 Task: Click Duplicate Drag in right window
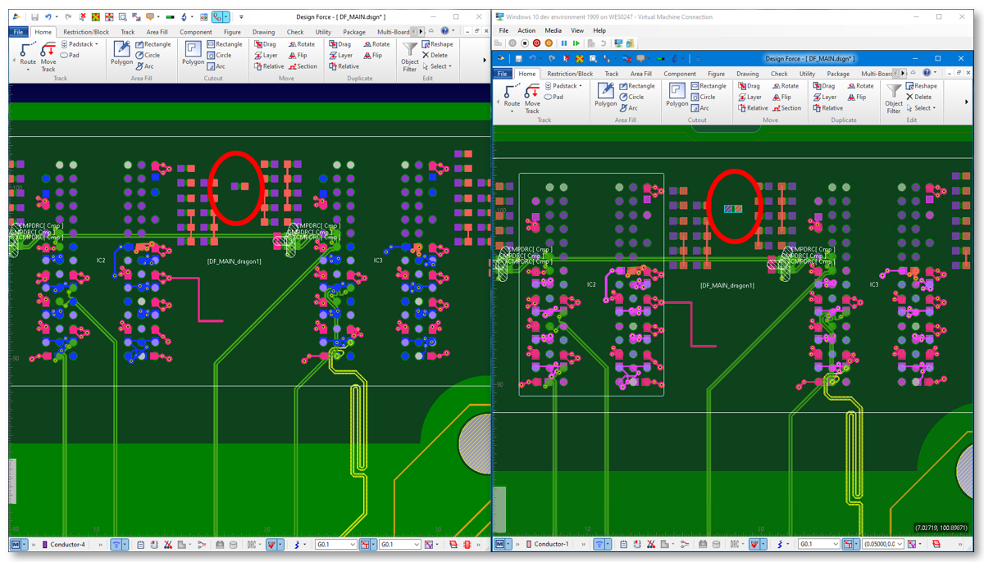click(823, 86)
